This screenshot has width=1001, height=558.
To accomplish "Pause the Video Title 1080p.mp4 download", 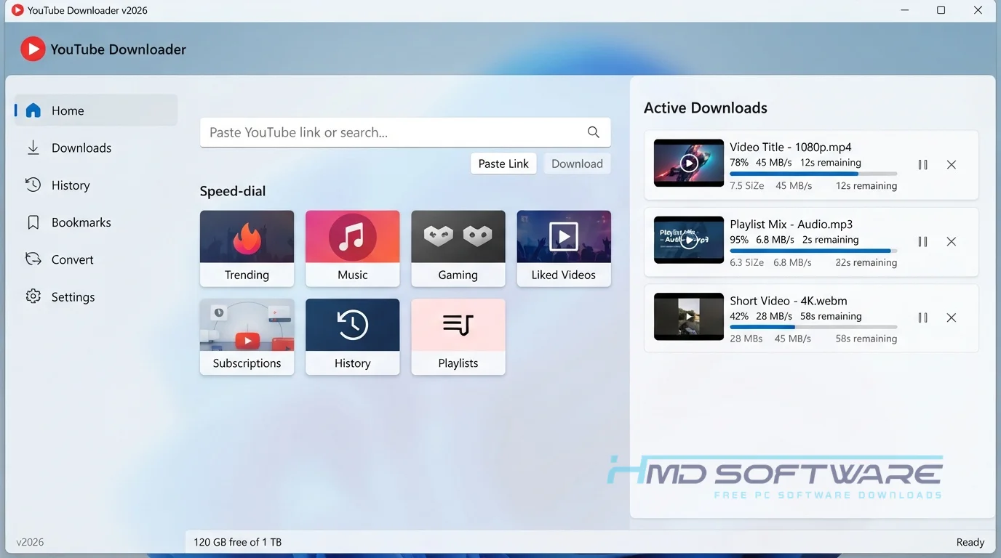I will 923,165.
